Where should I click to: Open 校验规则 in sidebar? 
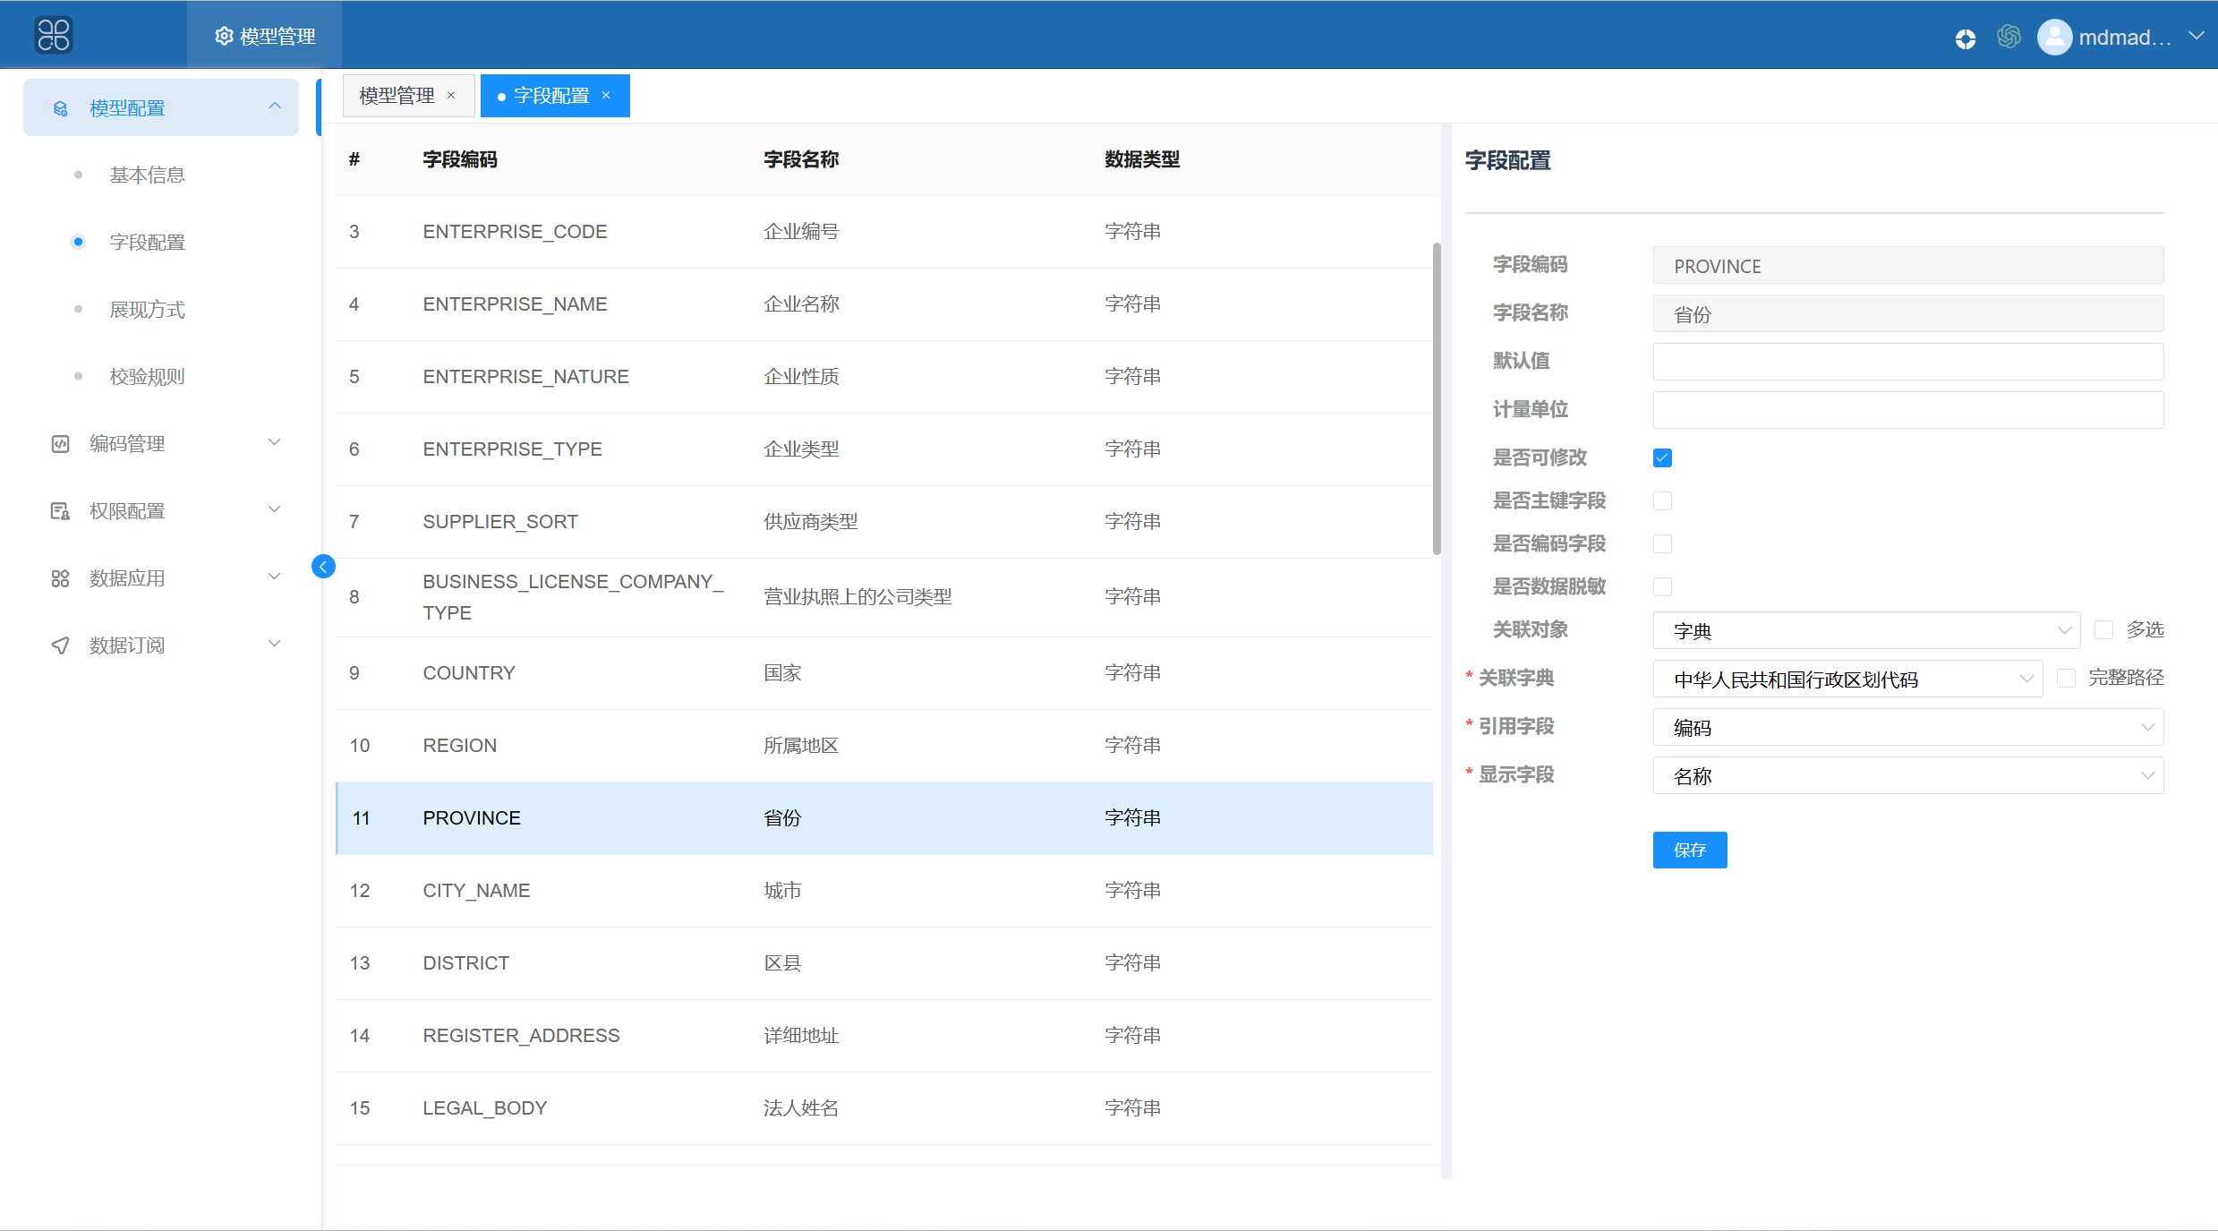[147, 377]
